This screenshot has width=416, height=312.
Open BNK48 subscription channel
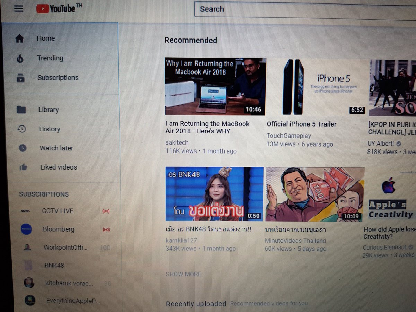54,266
